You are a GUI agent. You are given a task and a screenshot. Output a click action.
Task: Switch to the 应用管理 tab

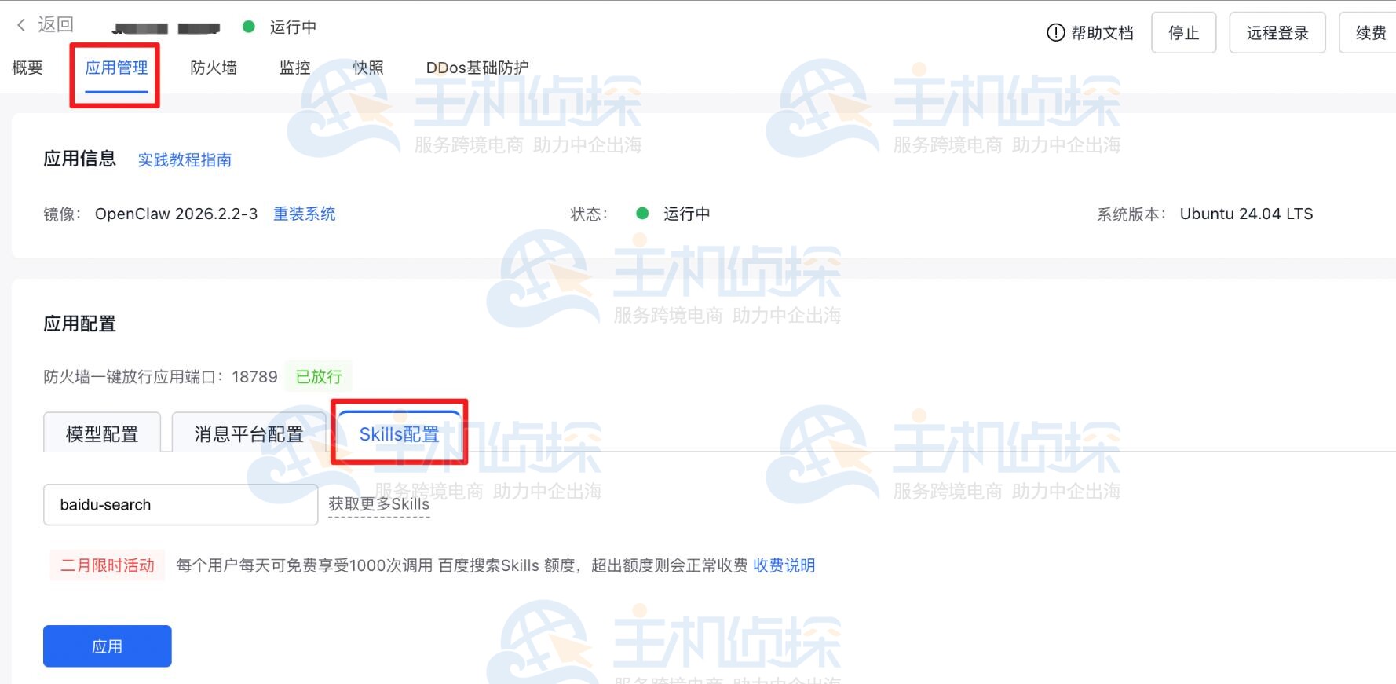116,68
